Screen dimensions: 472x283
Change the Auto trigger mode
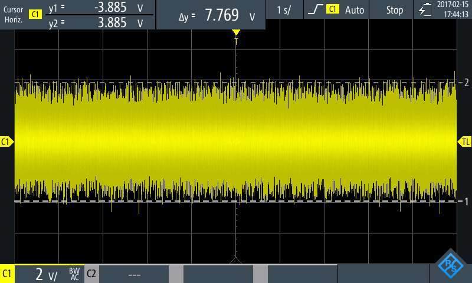click(355, 10)
